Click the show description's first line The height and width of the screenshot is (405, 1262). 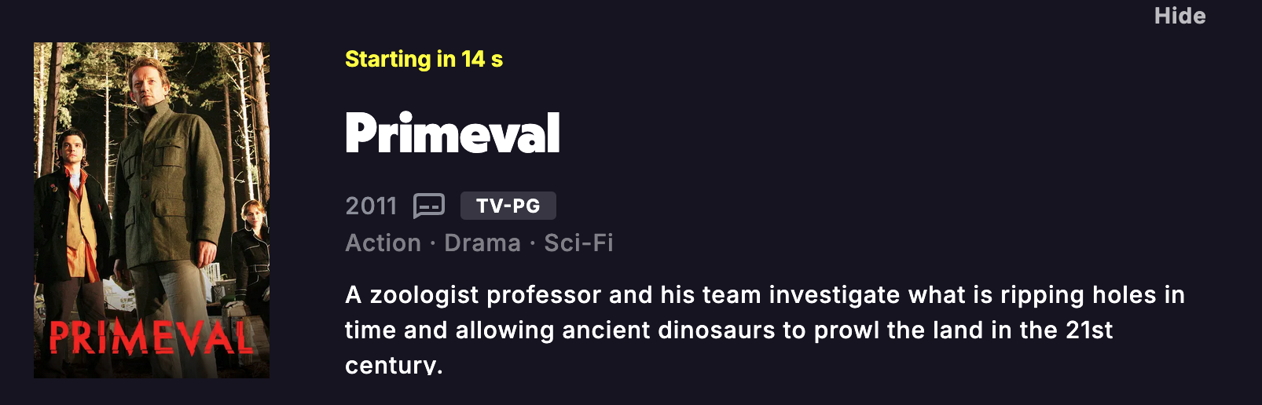764,295
